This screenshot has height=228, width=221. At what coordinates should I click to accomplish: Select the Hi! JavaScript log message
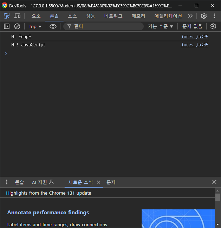tap(28, 45)
